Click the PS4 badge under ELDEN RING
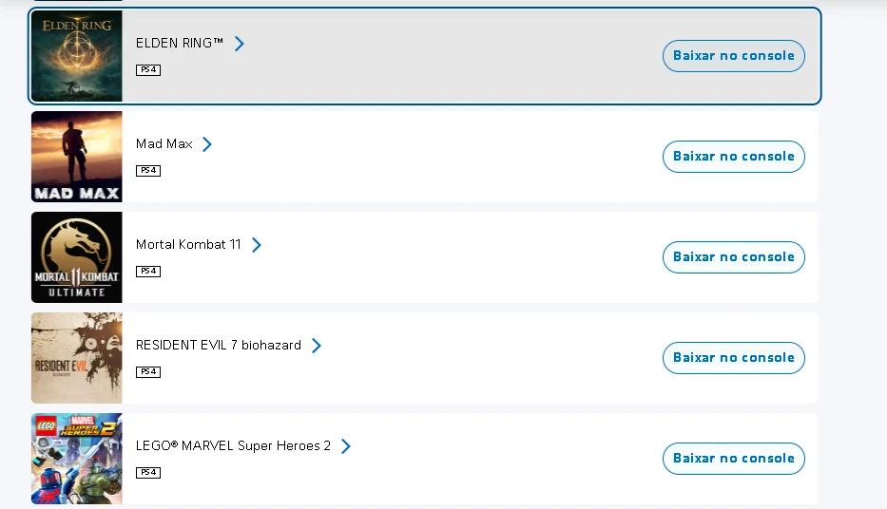 pyautogui.click(x=148, y=70)
